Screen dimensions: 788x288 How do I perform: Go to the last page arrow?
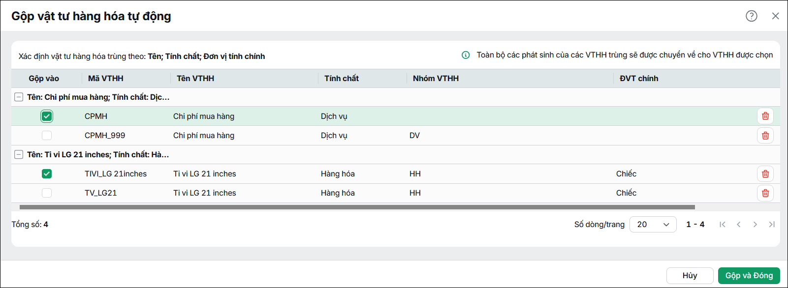pyautogui.click(x=772, y=224)
